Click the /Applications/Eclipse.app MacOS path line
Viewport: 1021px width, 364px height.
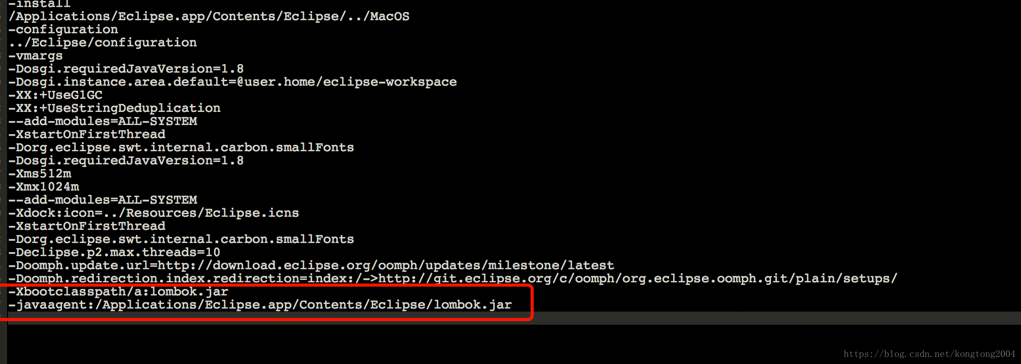pos(209,16)
